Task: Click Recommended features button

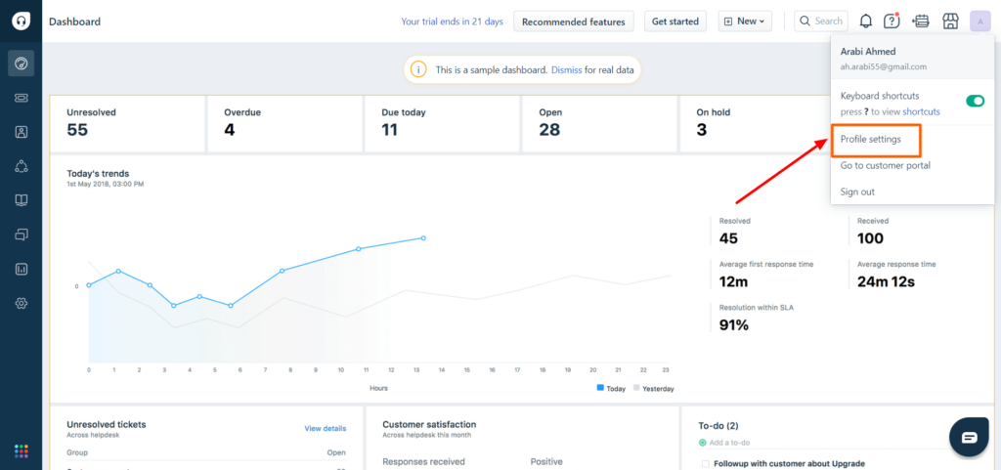Action: (x=573, y=21)
